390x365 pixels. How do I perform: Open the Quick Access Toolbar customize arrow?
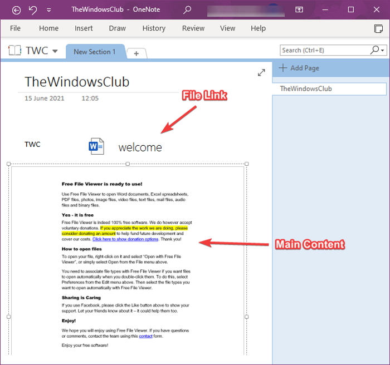(x=49, y=10)
